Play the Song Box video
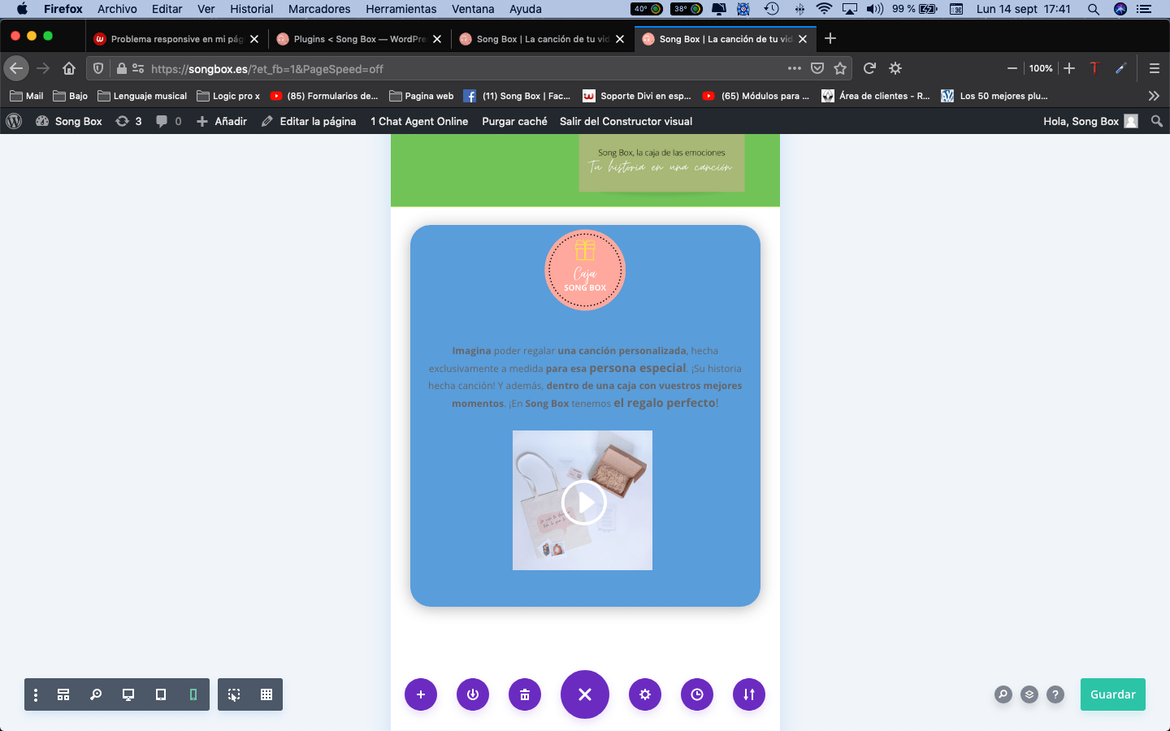 [584, 503]
